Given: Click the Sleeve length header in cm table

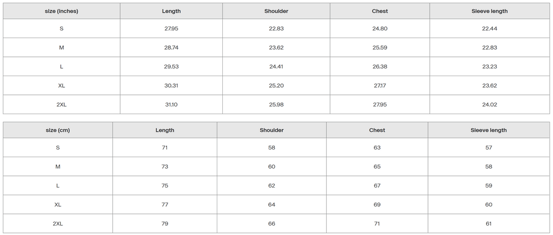Looking at the screenshot, I should click(x=488, y=130).
